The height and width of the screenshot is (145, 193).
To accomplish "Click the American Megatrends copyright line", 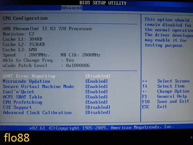I will click(102, 128).
